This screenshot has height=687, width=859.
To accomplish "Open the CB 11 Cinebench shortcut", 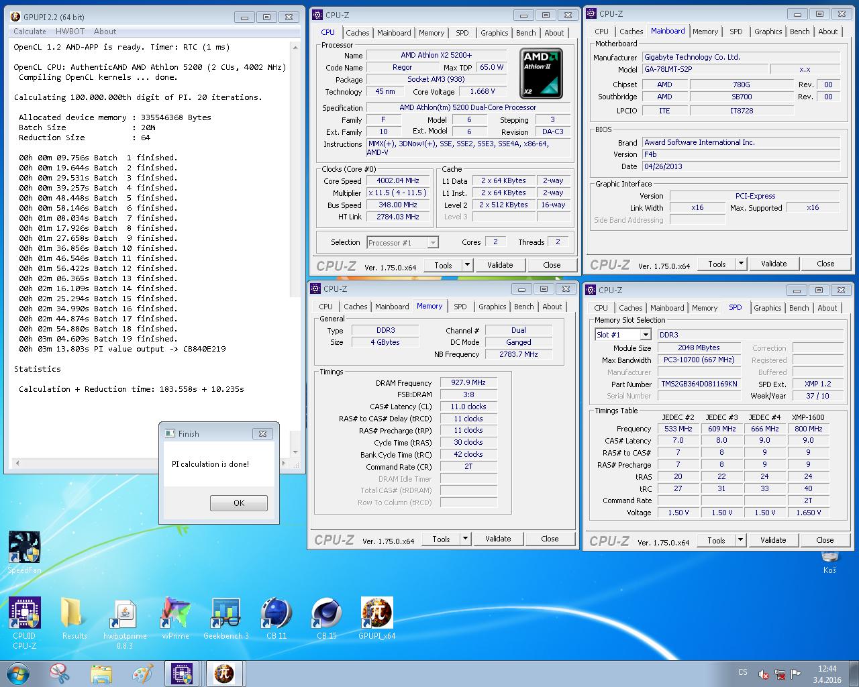I will (276, 618).
